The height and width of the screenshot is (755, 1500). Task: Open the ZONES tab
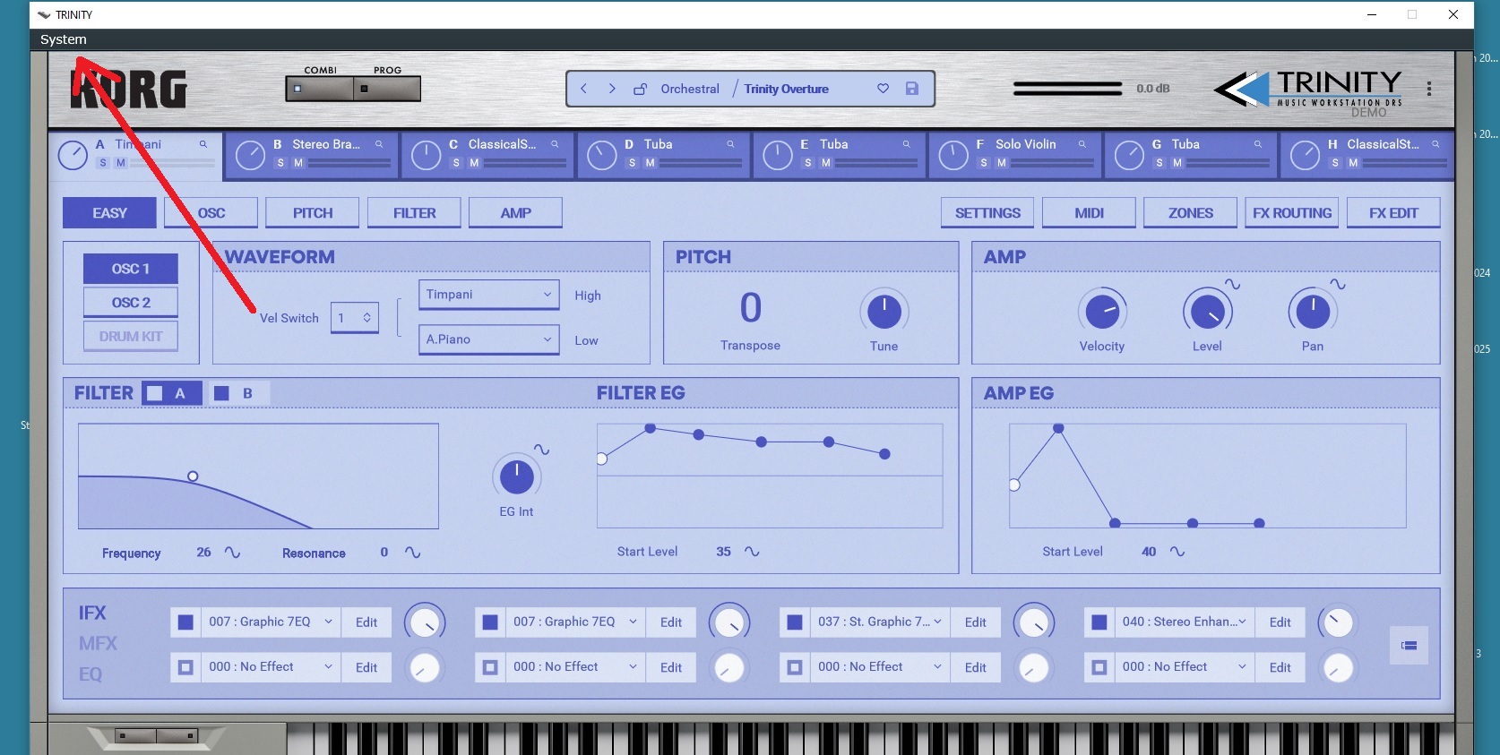pos(1191,213)
